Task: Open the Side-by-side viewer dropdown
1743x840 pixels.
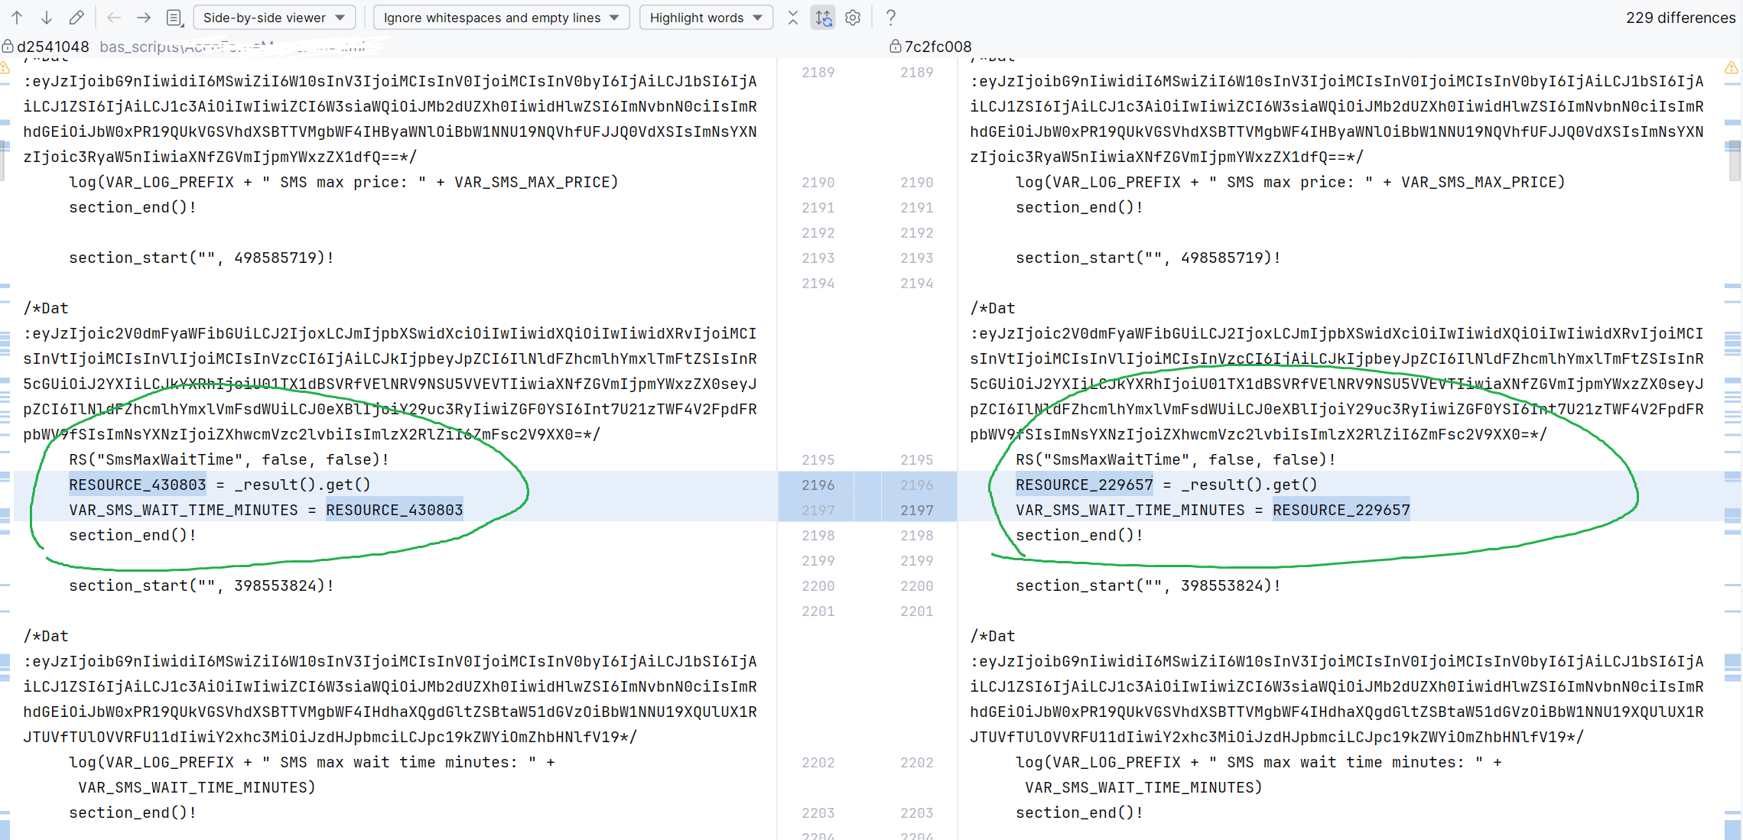Action: pos(274,17)
